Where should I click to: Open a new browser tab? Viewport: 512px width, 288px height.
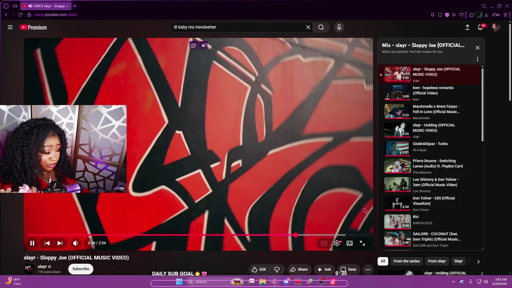(x=75, y=6)
